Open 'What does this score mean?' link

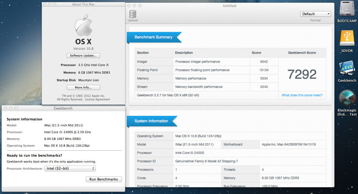pos(302,95)
